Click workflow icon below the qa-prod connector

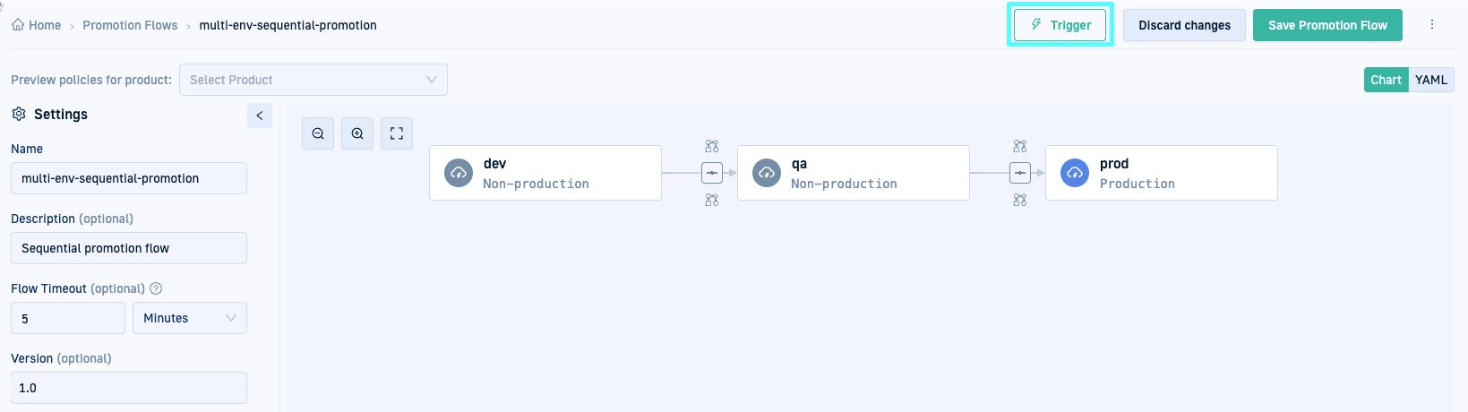click(1020, 201)
